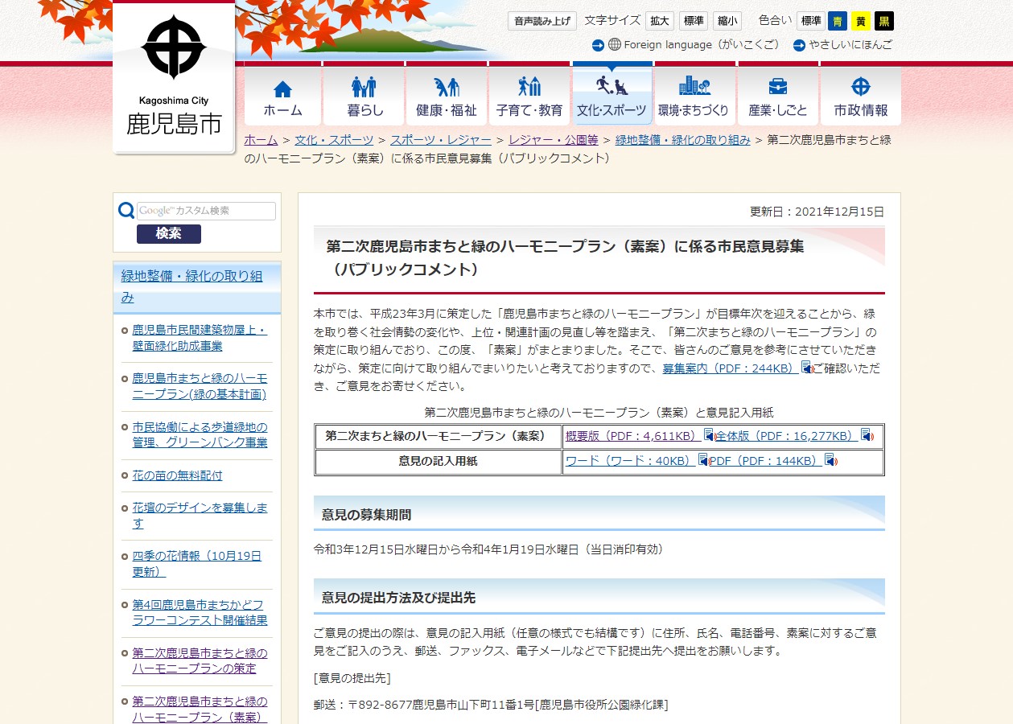This screenshot has width=1013, height=724.
Task: Click the 子育て・教育 navigation icon
Action: click(529, 86)
